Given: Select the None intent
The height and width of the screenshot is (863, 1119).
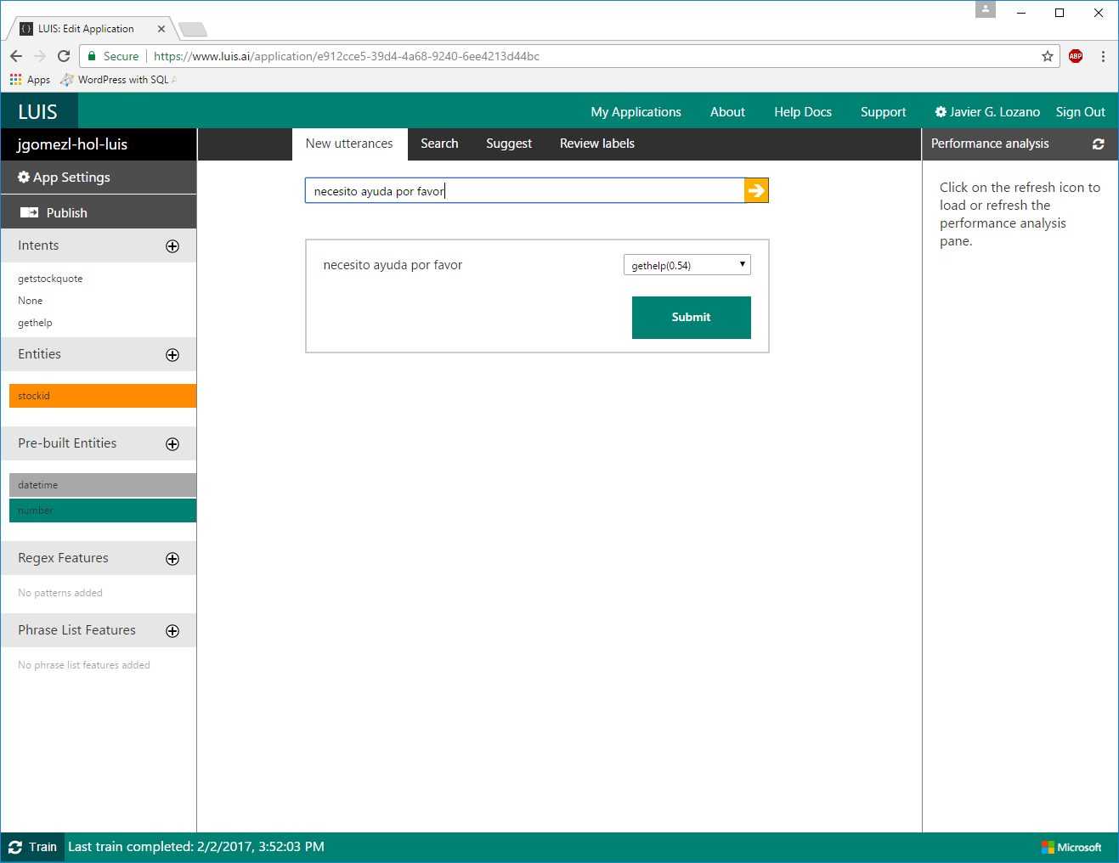Looking at the screenshot, I should (x=30, y=301).
